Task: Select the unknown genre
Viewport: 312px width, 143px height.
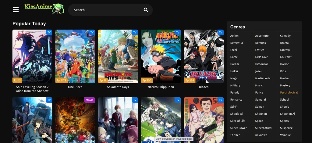Action: [261, 135]
